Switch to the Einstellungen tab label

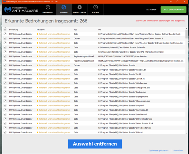80,13
